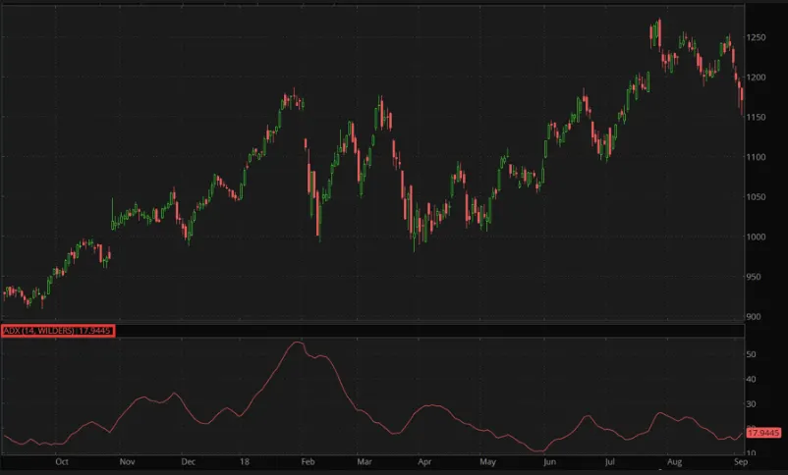Click the Aug label on time axis

pos(674,462)
